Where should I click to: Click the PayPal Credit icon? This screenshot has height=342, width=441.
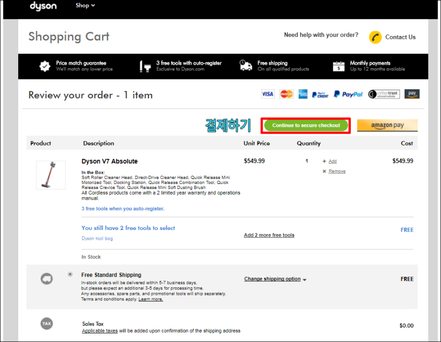[320, 95]
